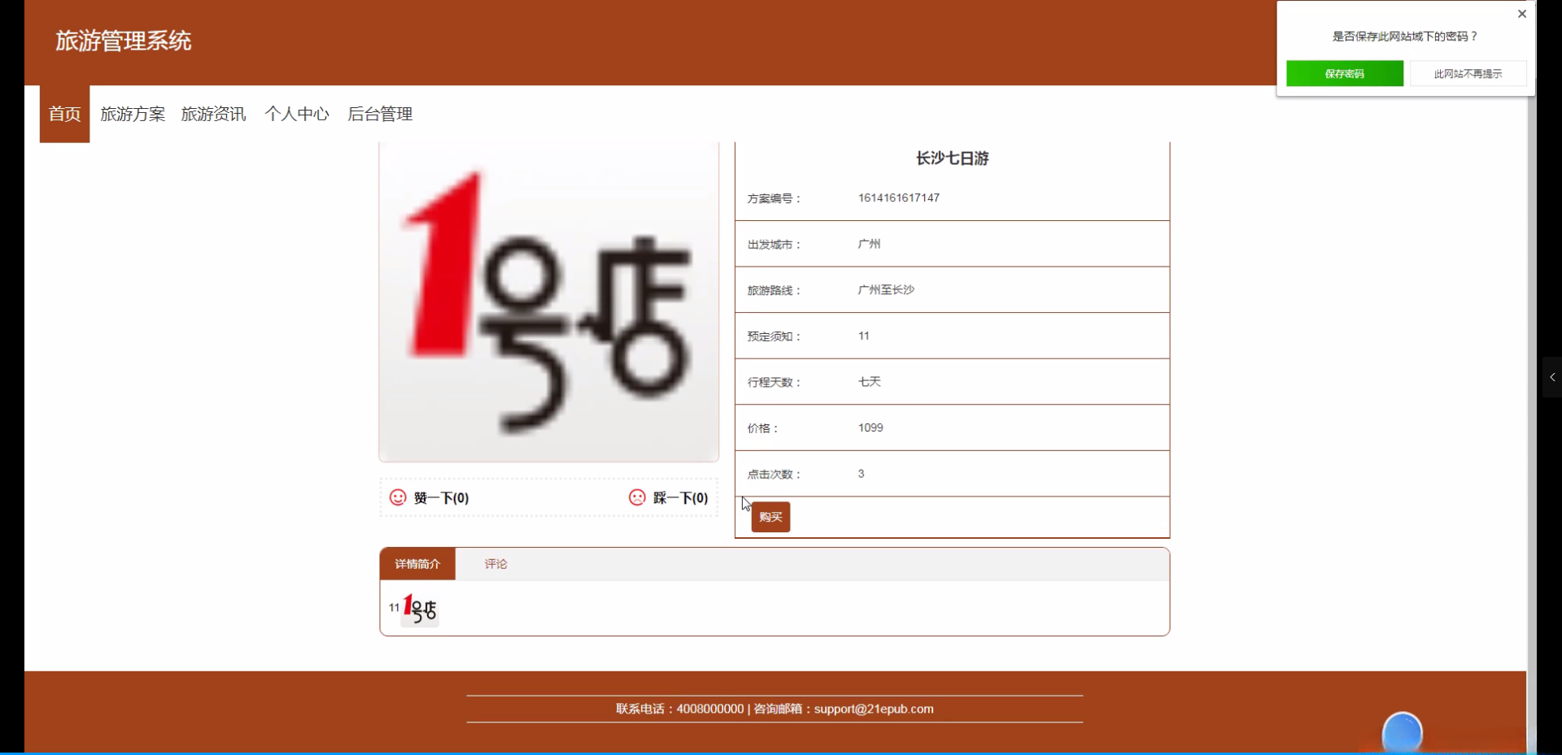Click the 出发城市 label
1562x755 pixels.
tap(774, 245)
